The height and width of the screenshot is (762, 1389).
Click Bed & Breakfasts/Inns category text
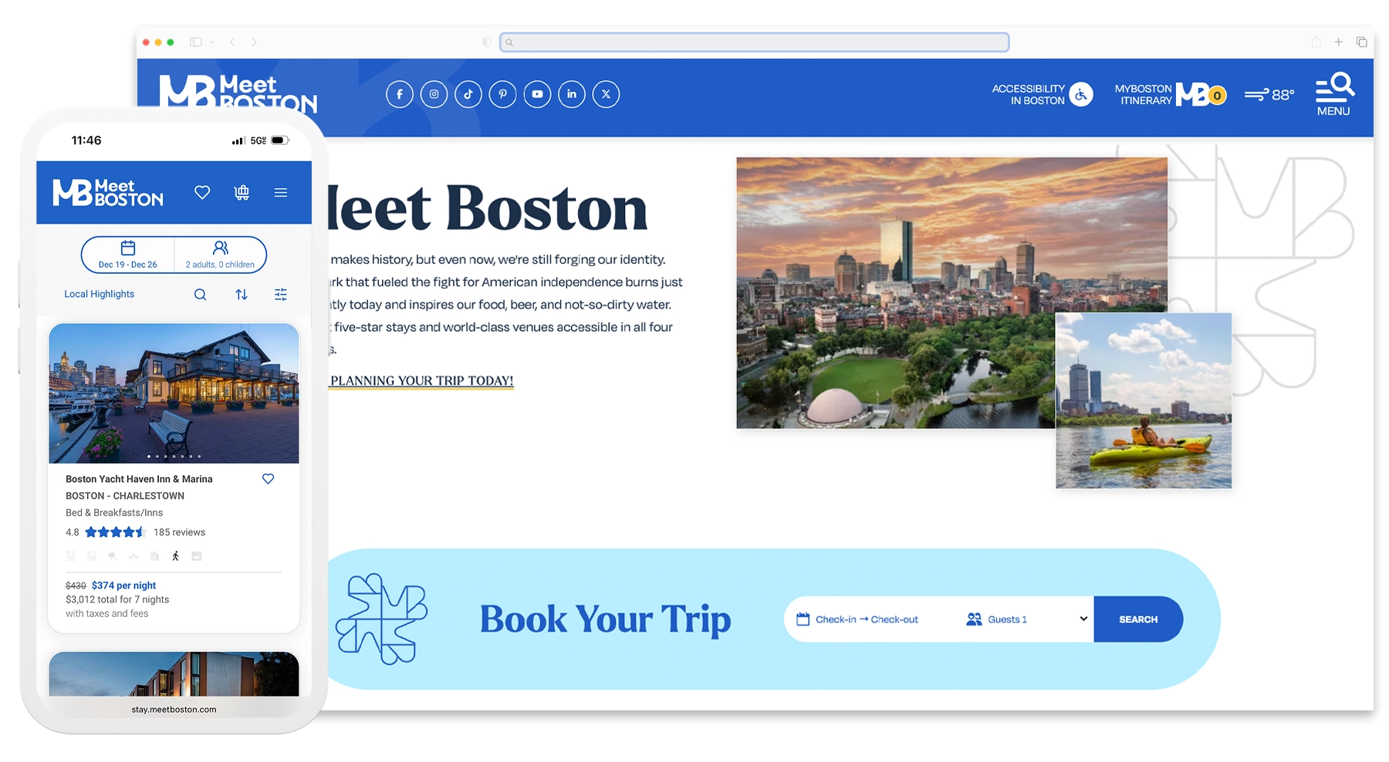pyautogui.click(x=114, y=513)
